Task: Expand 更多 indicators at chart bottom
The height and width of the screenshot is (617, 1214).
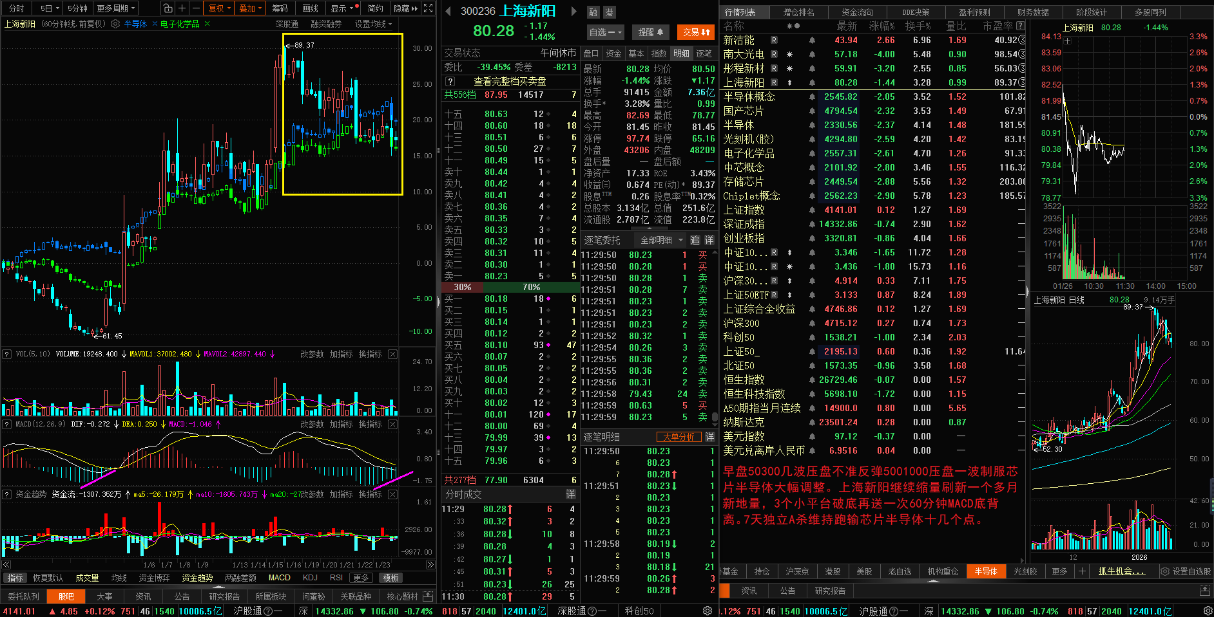Action: pyautogui.click(x=361, y=578)
